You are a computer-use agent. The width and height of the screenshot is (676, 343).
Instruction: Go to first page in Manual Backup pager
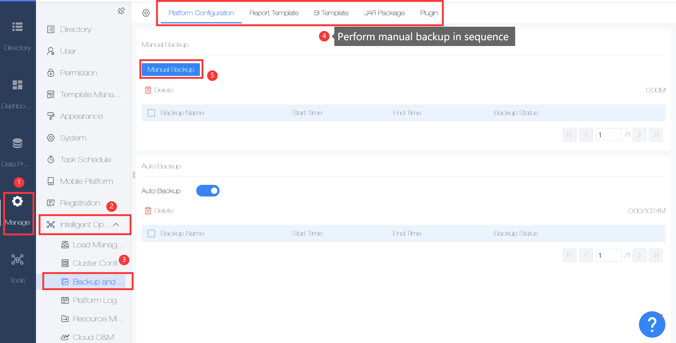pyautogui.click(x=570, y=135)
